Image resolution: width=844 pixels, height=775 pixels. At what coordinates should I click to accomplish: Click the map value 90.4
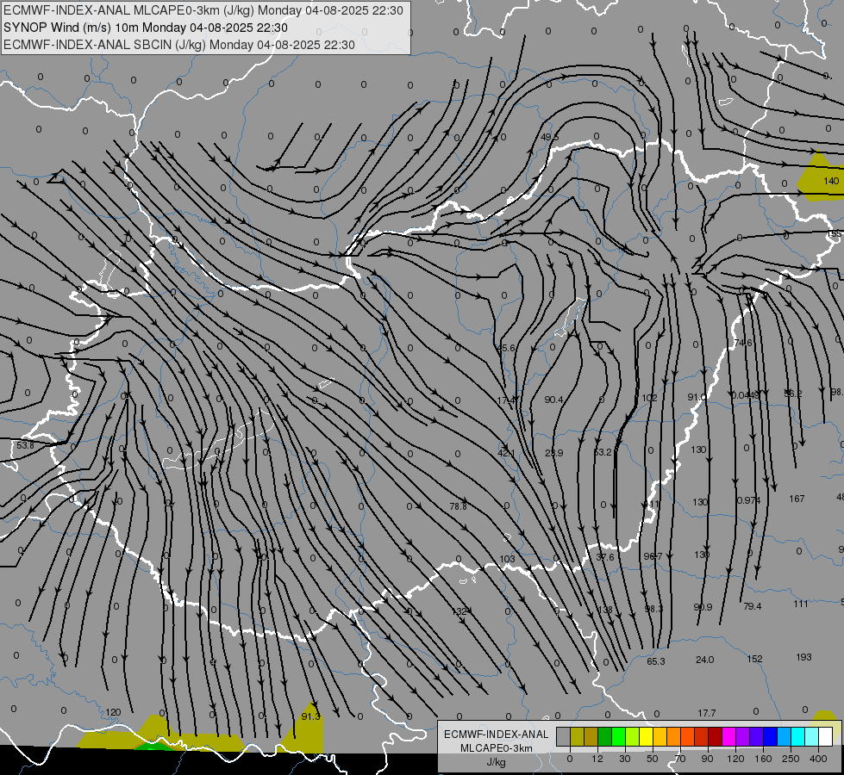click(553, 400)
